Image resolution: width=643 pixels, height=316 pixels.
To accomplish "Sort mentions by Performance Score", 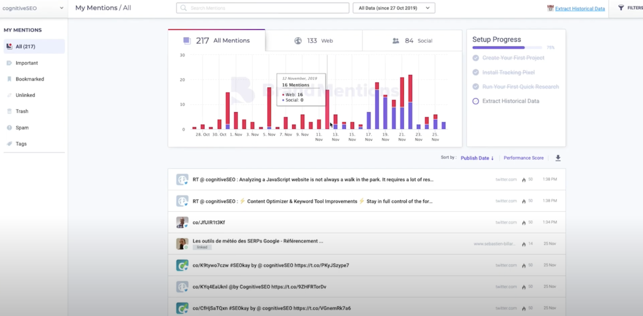I will point(523,158).
